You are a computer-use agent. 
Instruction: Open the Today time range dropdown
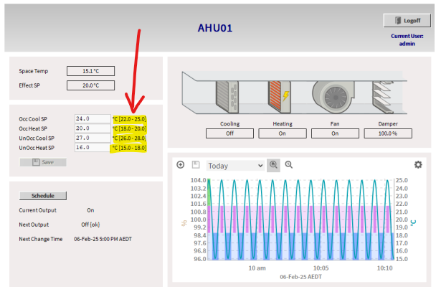[235, 166]
